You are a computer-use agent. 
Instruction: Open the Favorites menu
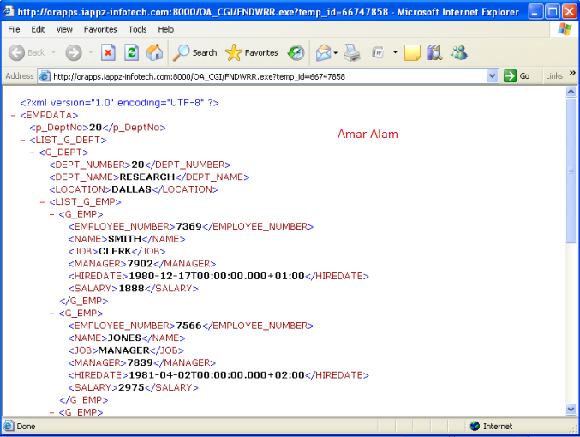[x=100, y=29]
